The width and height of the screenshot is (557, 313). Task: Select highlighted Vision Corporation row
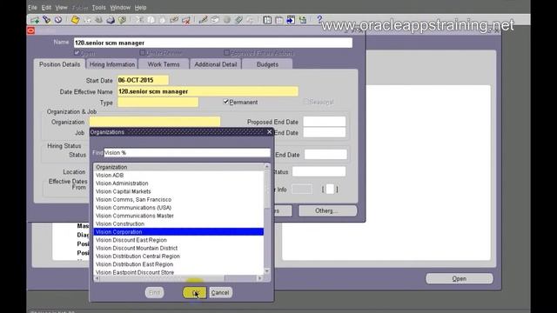tap(178, 232)
